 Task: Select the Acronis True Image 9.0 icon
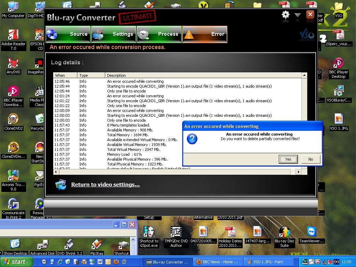(x=14, y=180)
